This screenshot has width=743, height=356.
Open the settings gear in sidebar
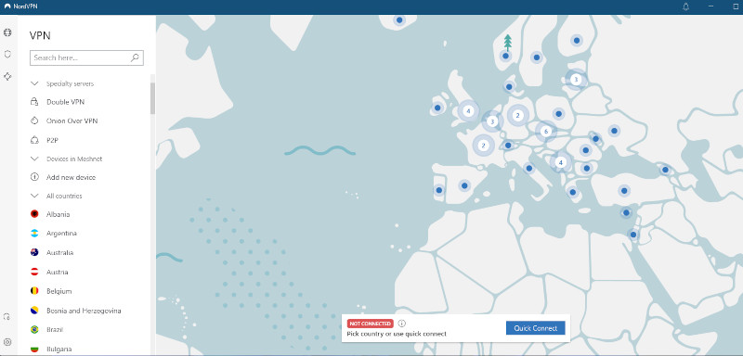coord(7,342)
